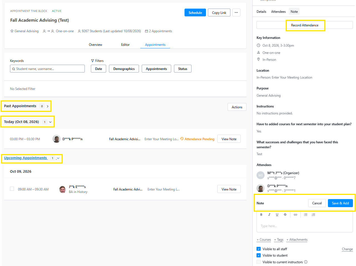The image size is (356, 266).
Task: Click the calendar icon beside 2 Appointments
Action: pyautogui.click(x=146, y=31)
